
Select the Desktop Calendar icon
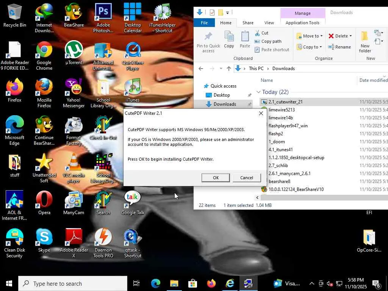coord(133,18)
